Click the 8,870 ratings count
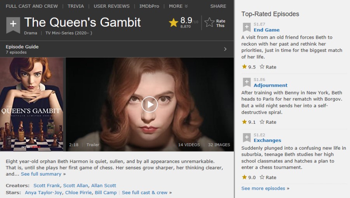 (x=186, y=26)
